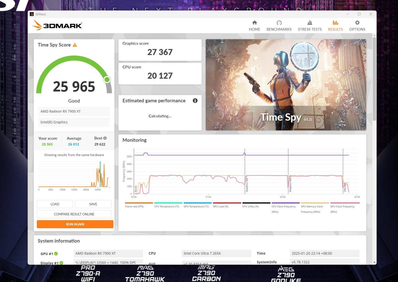Click the Display #1 green check icon

[61, 263]
